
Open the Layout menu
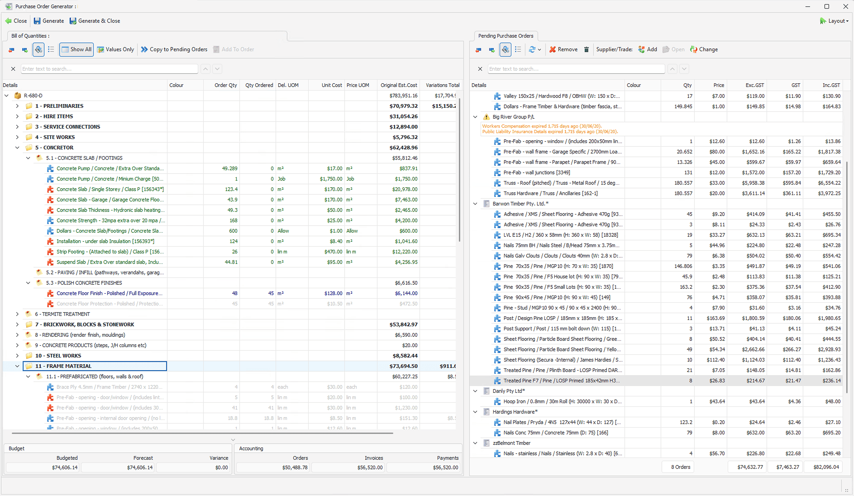coord(834,21)
